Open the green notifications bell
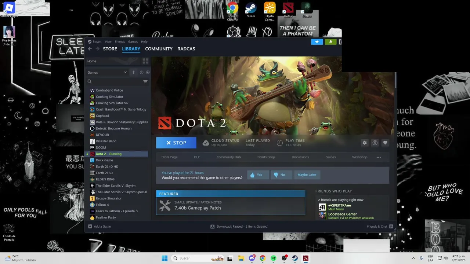 330,42
